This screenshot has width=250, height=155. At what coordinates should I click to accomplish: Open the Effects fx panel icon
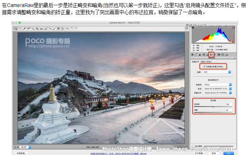coord(215,55)
